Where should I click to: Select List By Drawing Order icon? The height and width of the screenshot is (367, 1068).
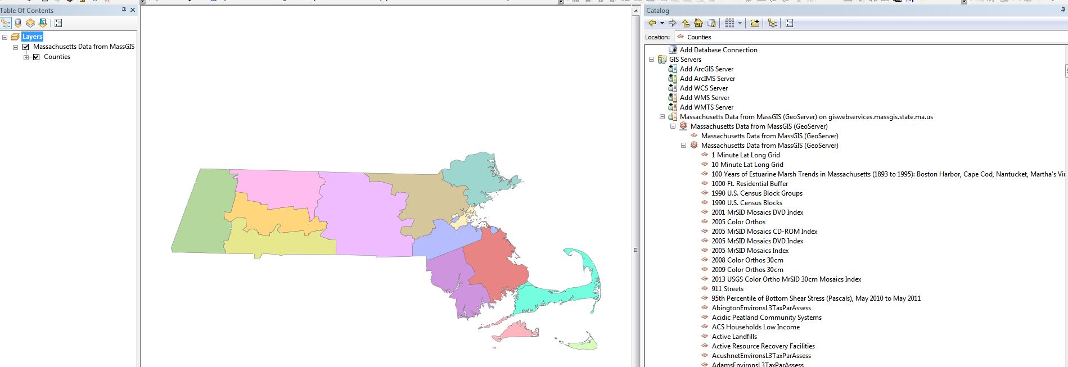click(6, 23)
